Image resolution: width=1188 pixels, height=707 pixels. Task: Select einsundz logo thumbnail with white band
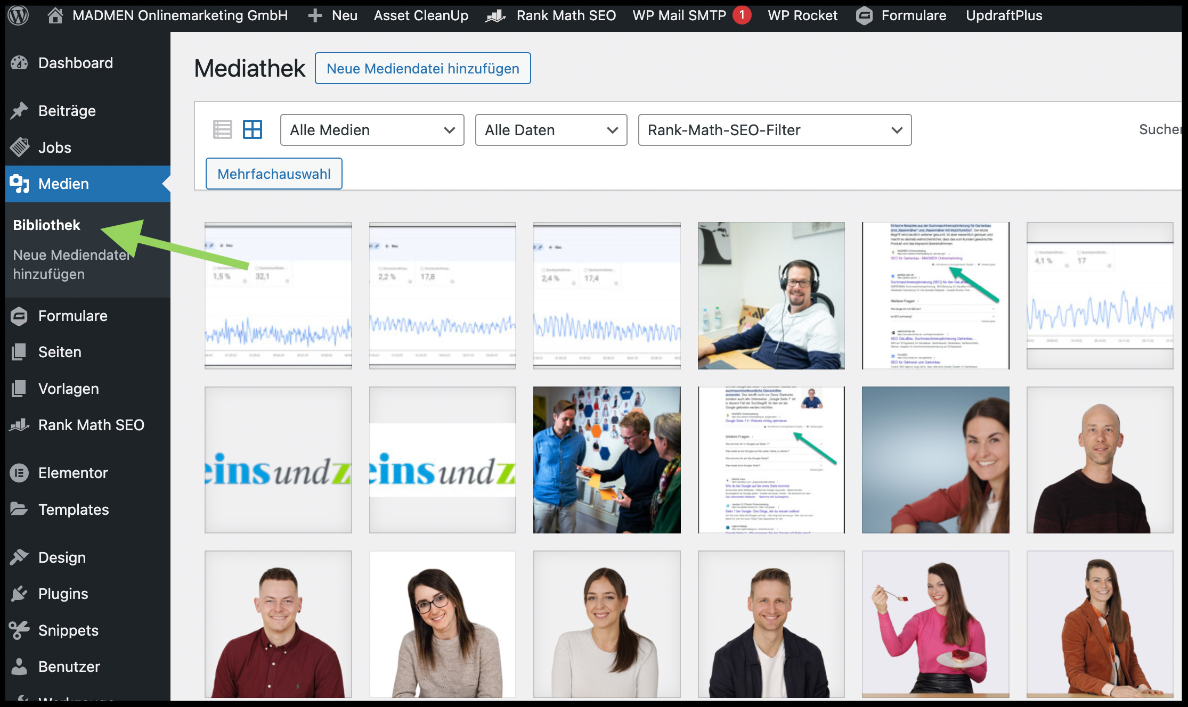click(442, 459)
